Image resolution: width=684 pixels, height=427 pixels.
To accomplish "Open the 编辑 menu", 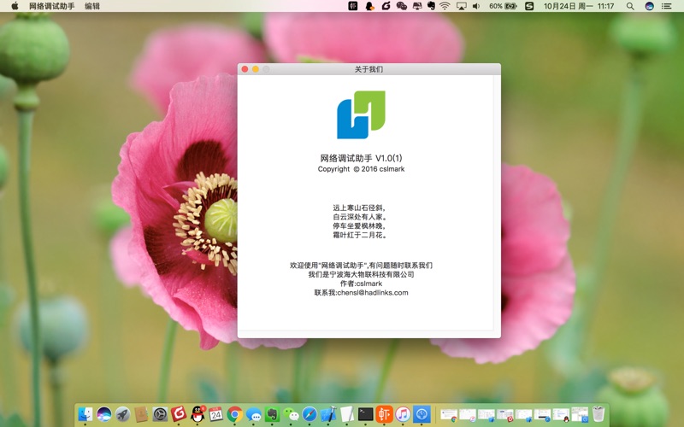I will click(92, 6).
